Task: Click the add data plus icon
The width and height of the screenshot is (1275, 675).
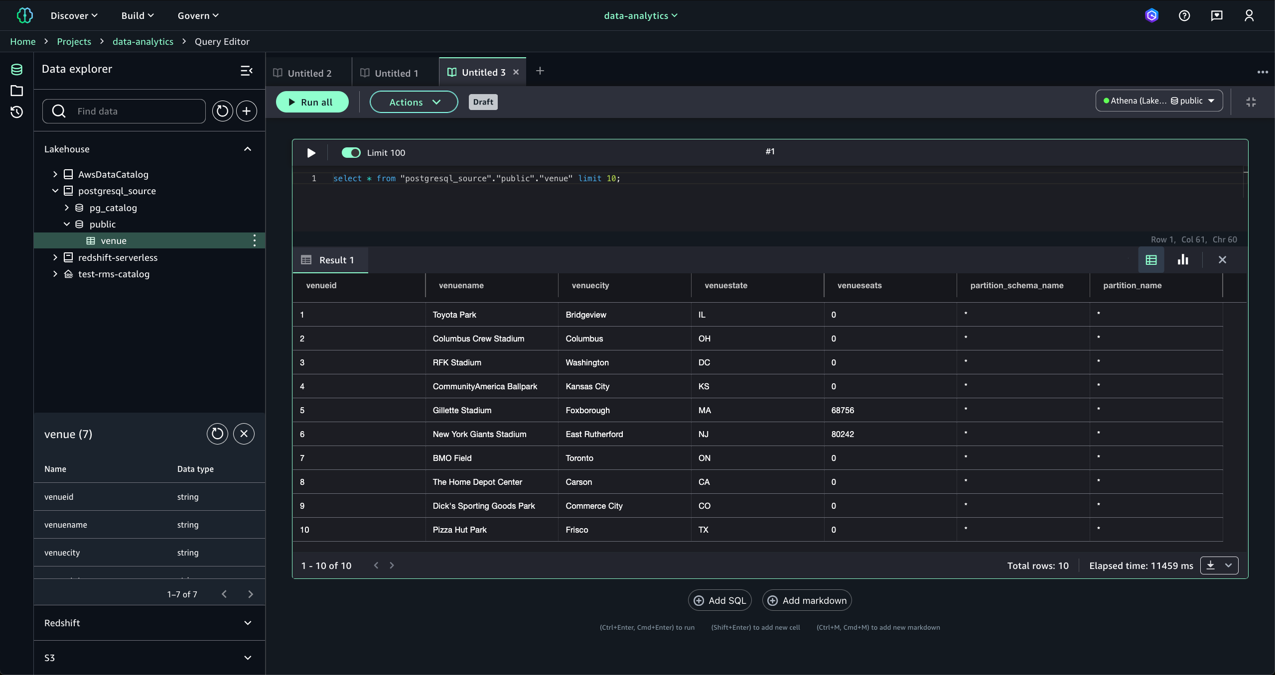Action: pyautogui.click(x=247, y=111)
